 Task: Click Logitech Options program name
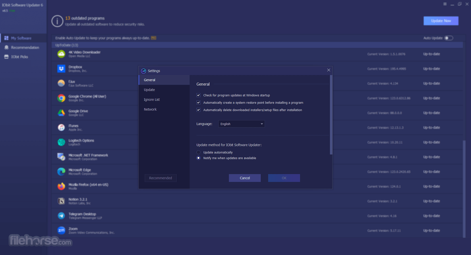coord(81,140)
